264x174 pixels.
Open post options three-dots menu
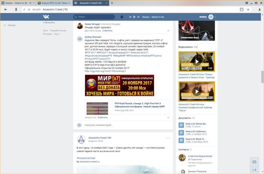[x=168, y=138]
